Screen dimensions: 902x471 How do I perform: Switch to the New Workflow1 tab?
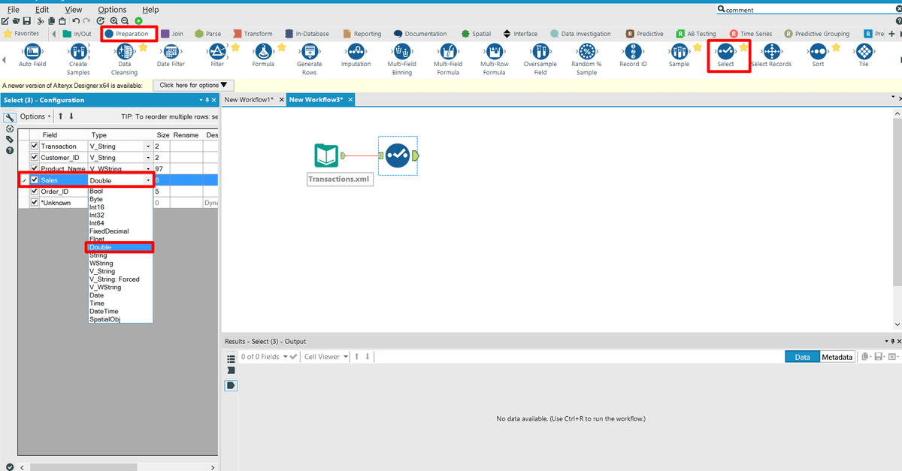coord(250,100)
